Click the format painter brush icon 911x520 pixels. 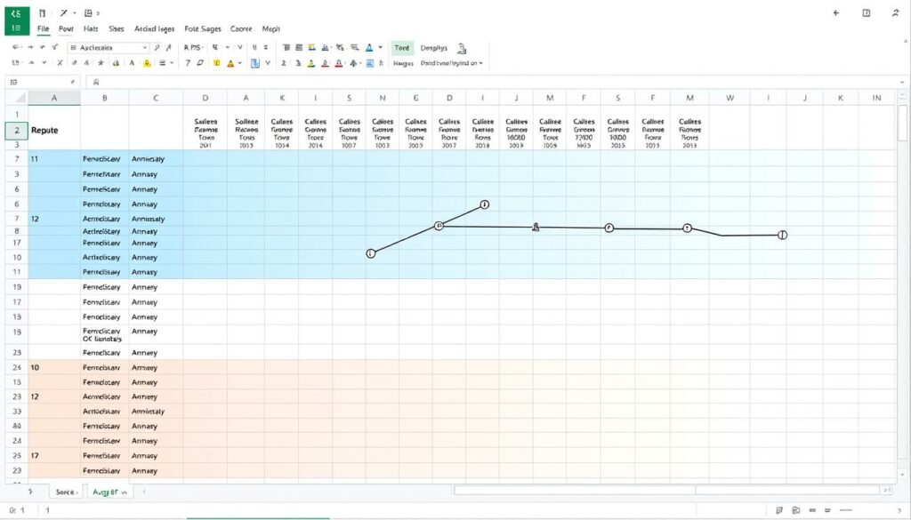coord(56,48)
